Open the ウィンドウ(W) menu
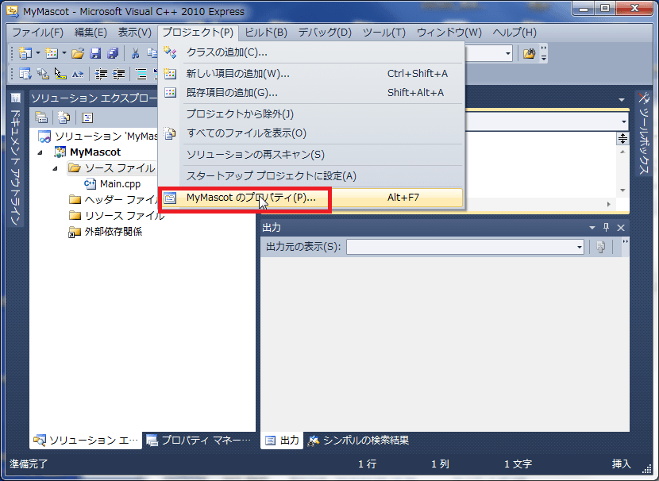This screenshot has width=659, height=481. (449, 33)
